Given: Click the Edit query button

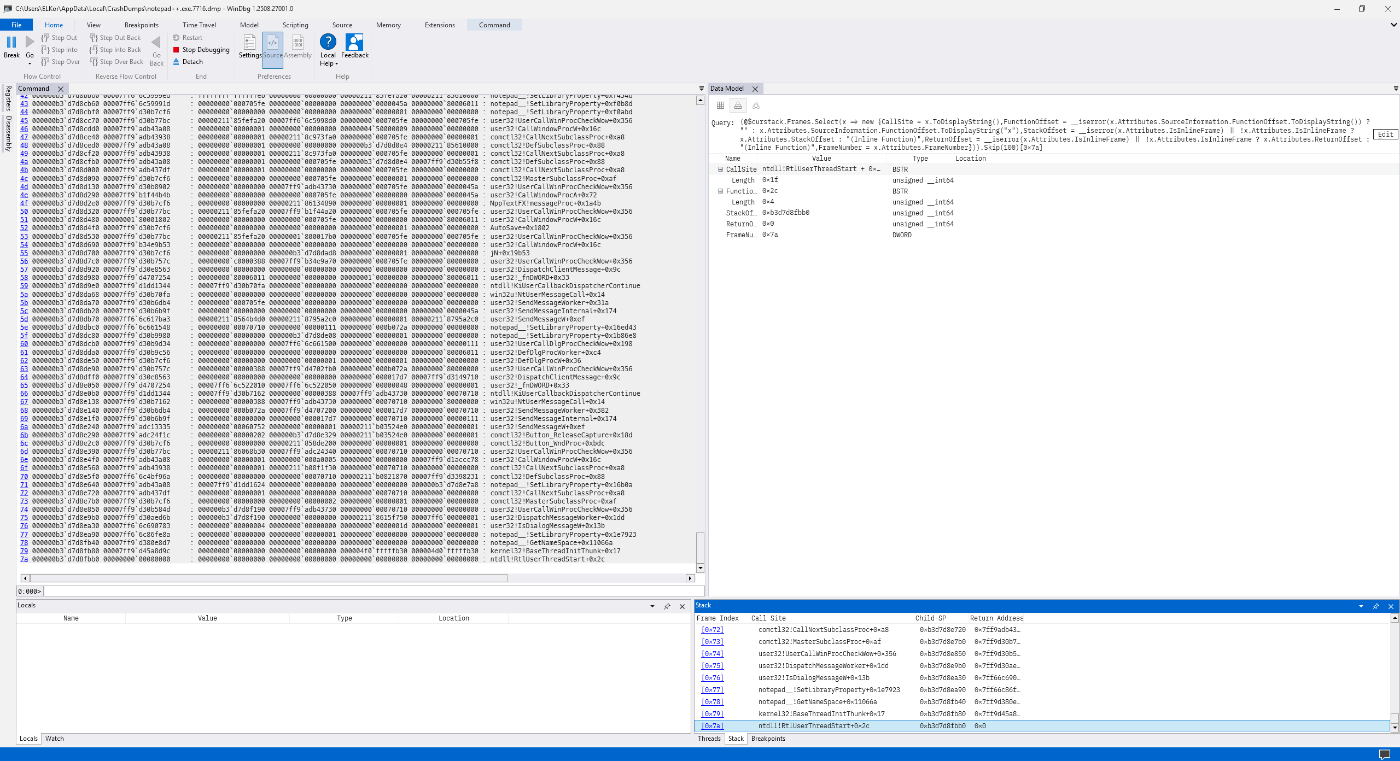Looking at the screenshot, I should tap(1385, 134).
